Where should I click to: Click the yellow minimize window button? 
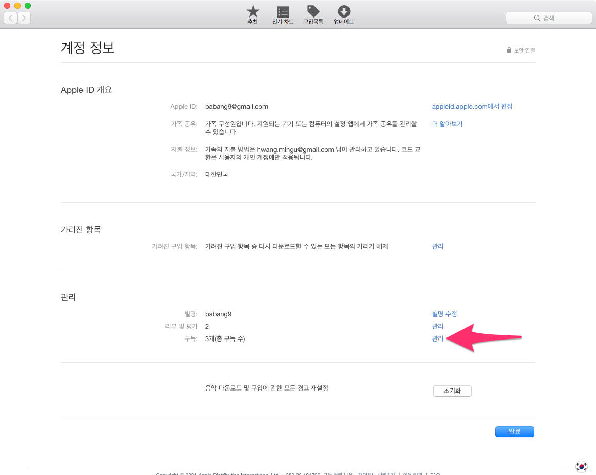[x=18, y=6]
